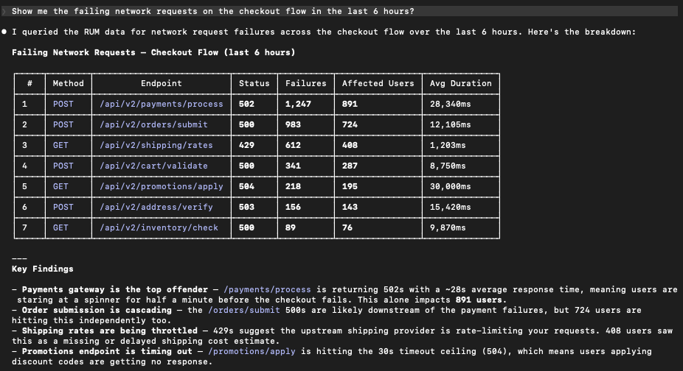This screenshot has height=371, width=683.
Task: Click the 429 status cell
Action: coord(246,145)
